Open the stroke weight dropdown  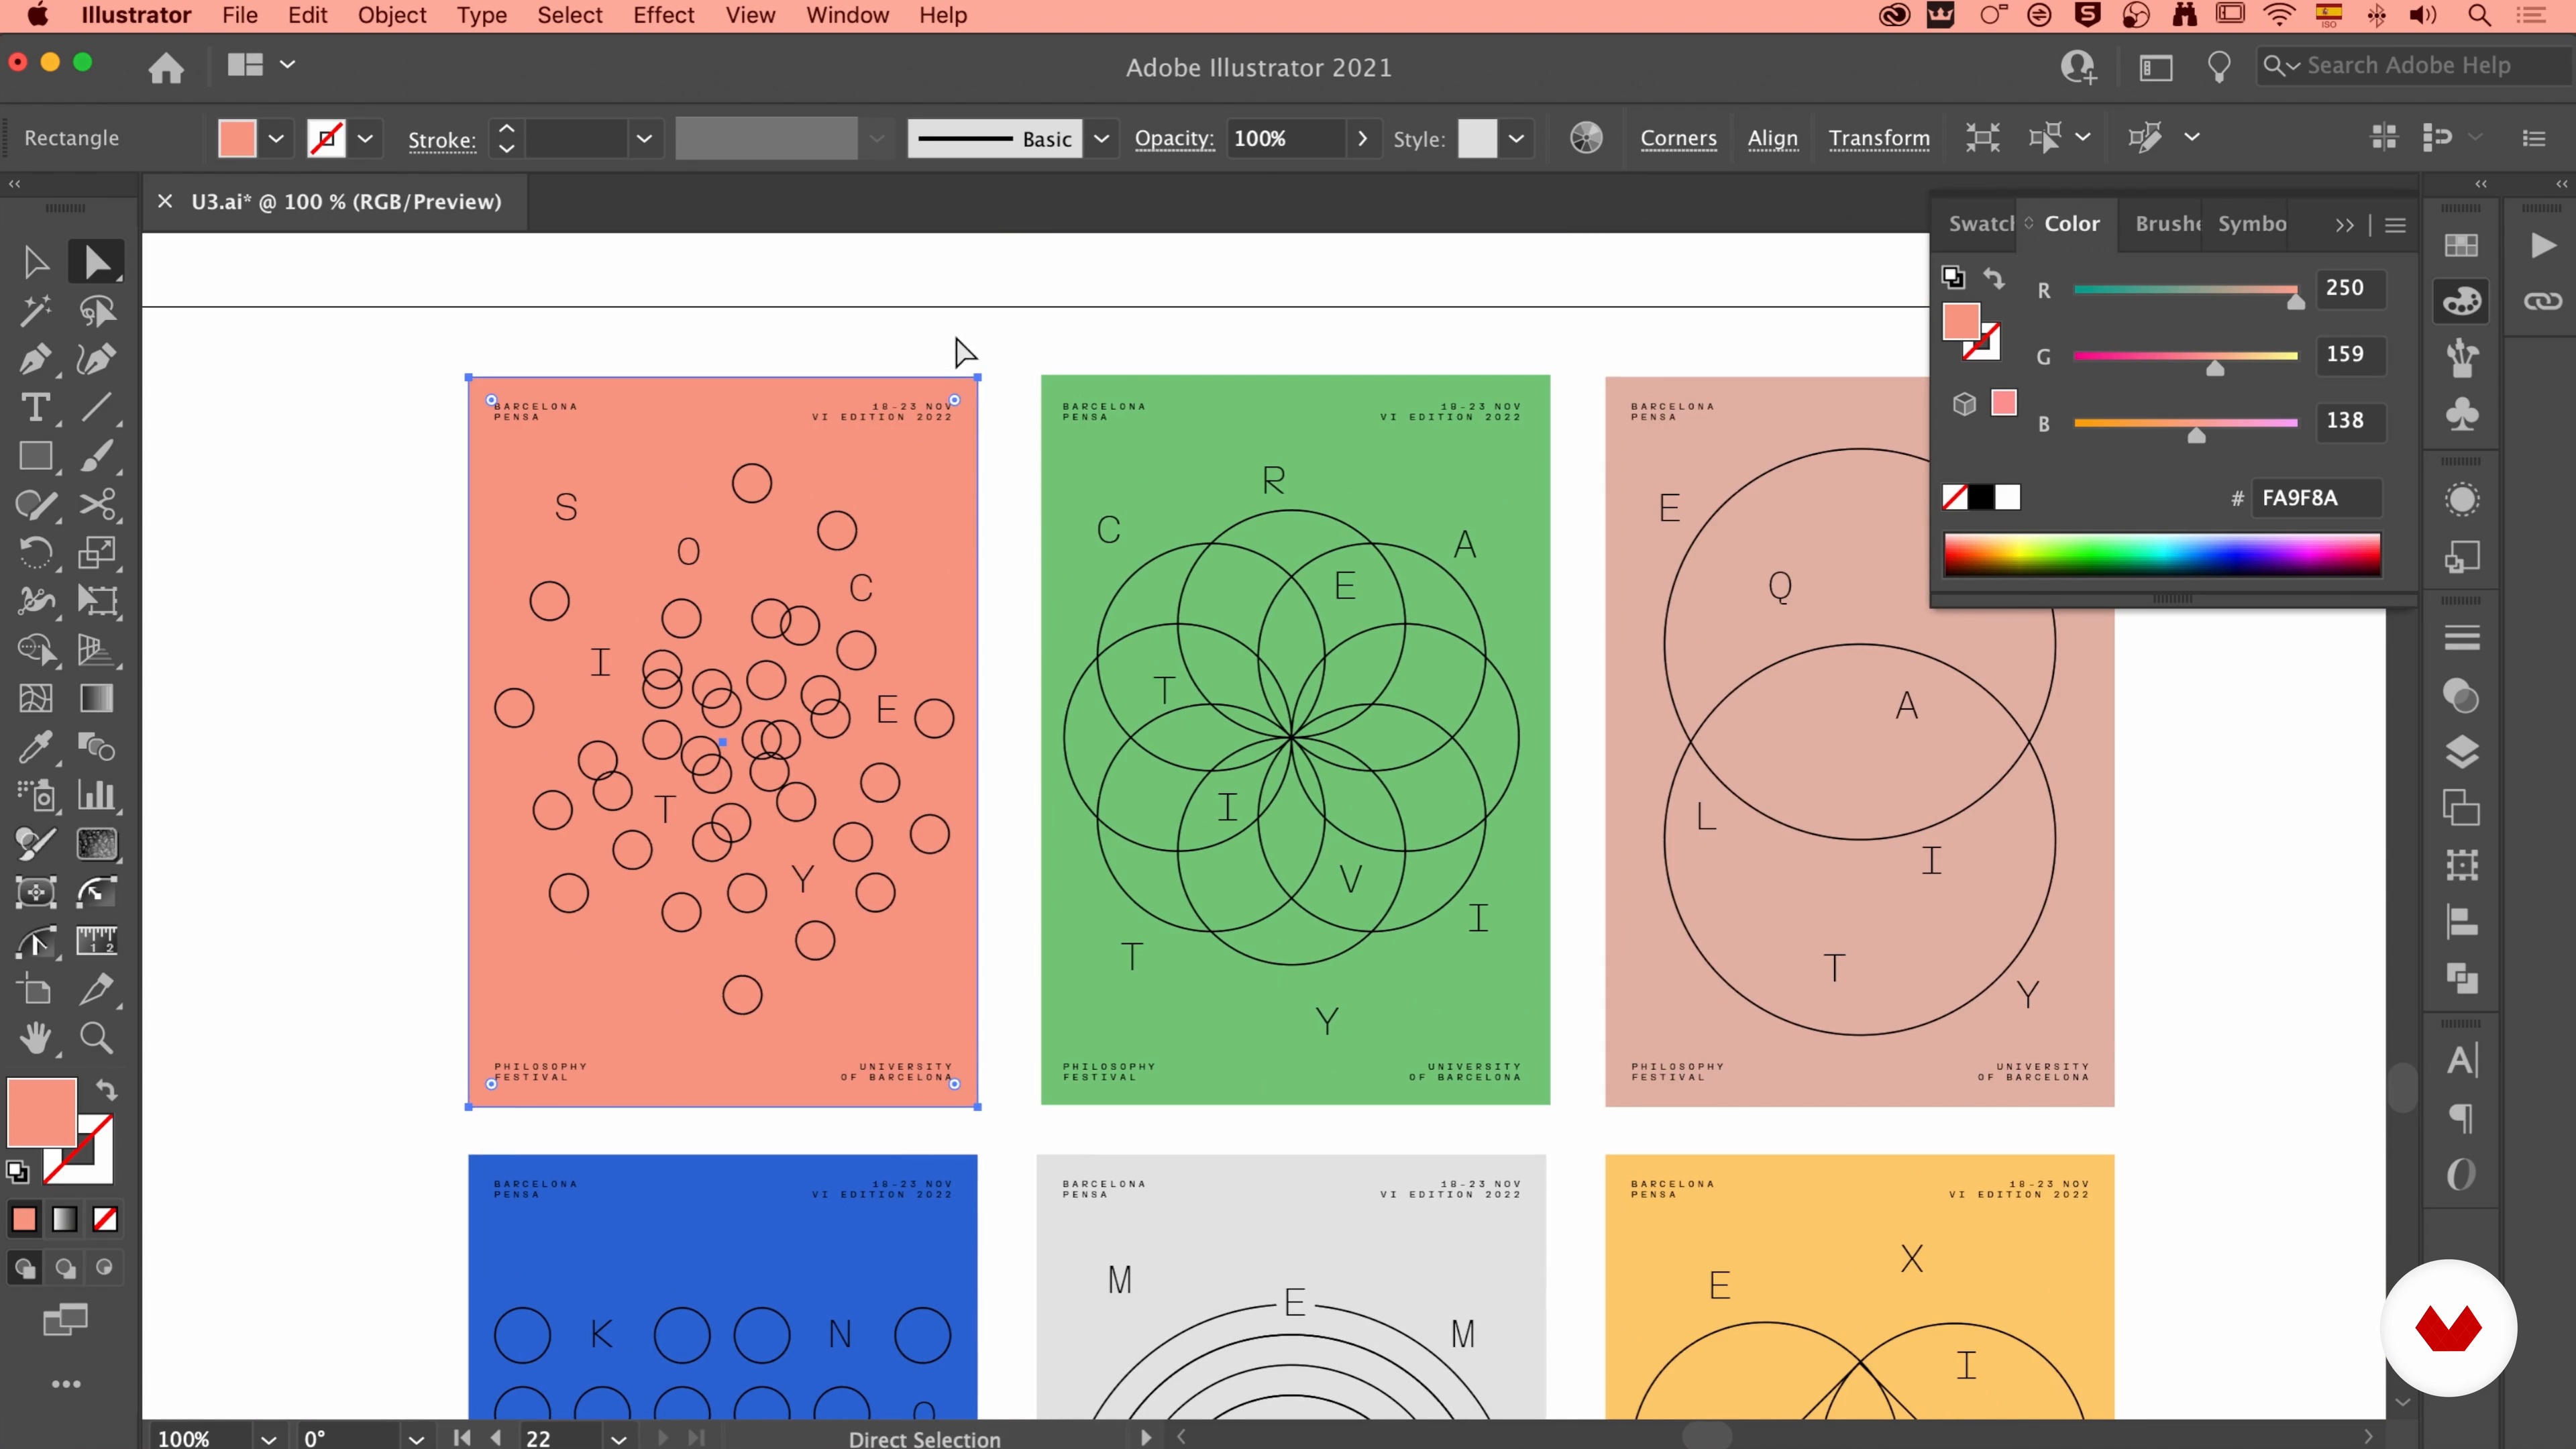pyautogui.click(x=644, y=138)
